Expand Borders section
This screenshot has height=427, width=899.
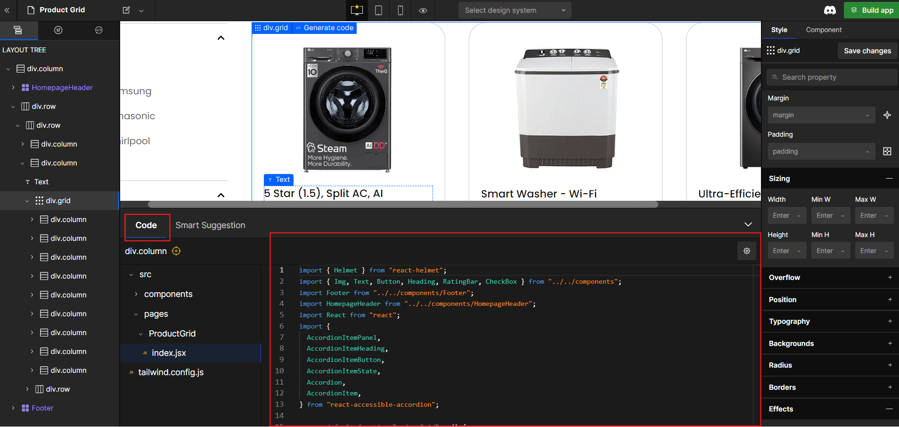click(x=890, y=387)
